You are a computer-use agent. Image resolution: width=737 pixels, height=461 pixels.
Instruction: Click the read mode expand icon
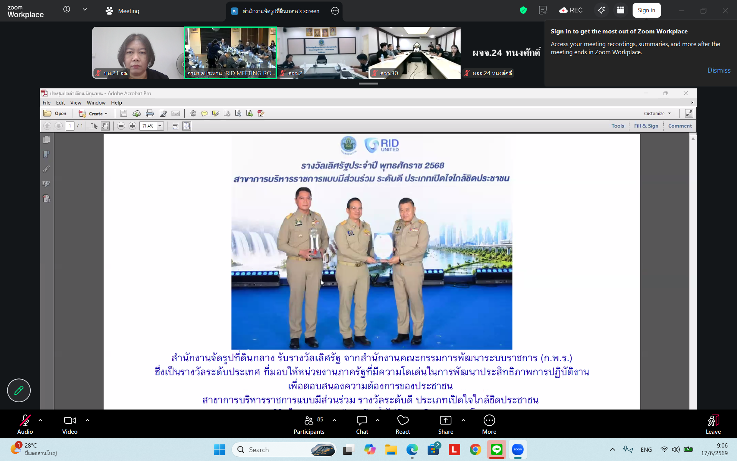click(689, 113)
